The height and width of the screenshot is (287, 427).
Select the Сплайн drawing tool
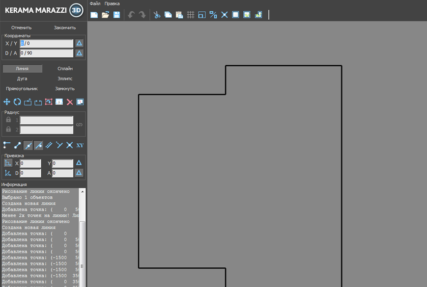[x=65, y=69]
